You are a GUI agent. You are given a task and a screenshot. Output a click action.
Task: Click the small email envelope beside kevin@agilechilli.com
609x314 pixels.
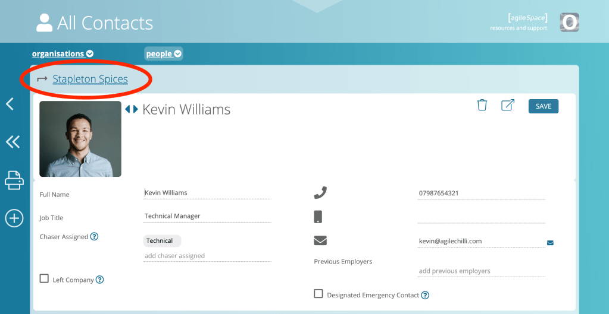[550, 242]
